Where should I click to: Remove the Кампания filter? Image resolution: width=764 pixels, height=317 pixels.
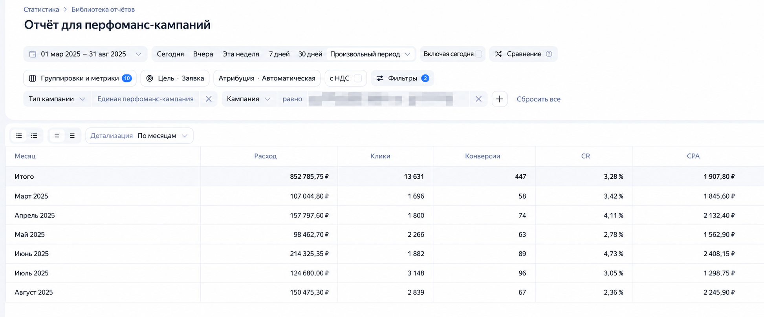click(478, 99)
